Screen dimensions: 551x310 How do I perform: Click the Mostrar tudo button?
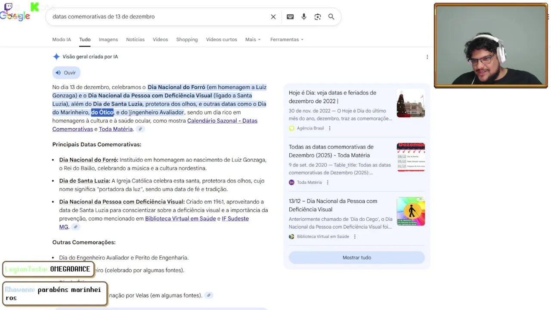pos(356,257)
